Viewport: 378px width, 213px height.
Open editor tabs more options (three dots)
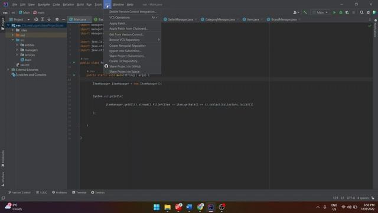tap(370, 20)
